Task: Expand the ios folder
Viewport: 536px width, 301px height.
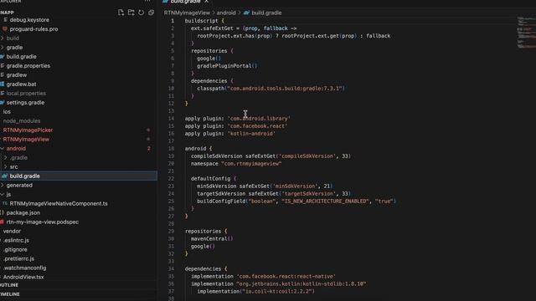Action: coord(7,112)
